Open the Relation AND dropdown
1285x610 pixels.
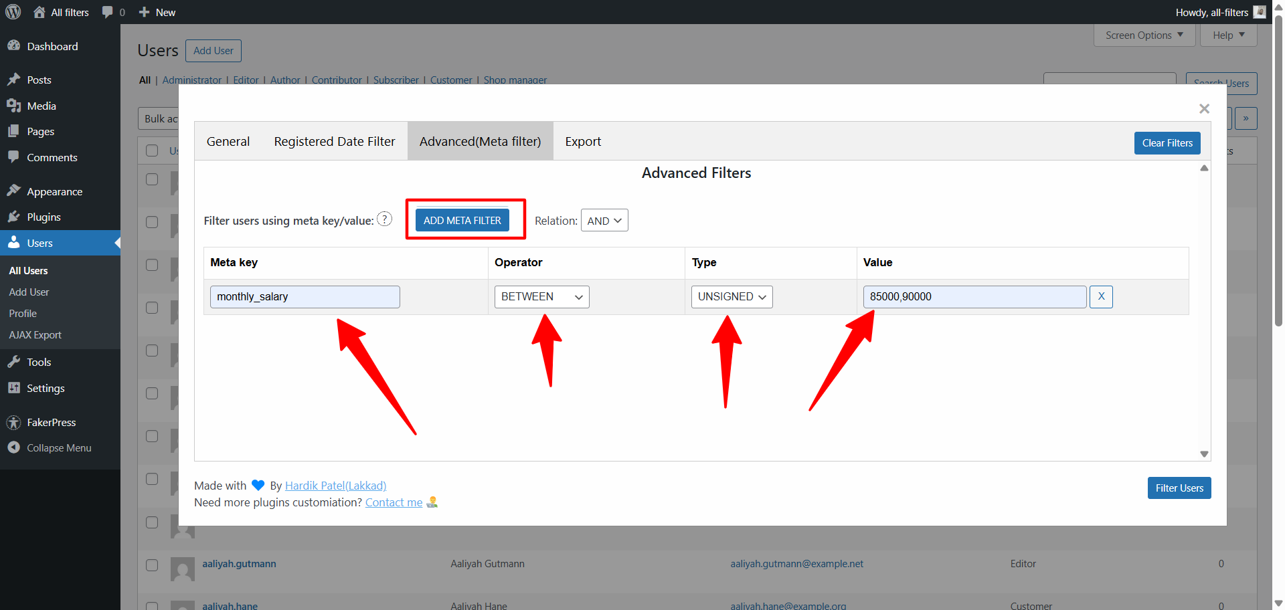604,221
